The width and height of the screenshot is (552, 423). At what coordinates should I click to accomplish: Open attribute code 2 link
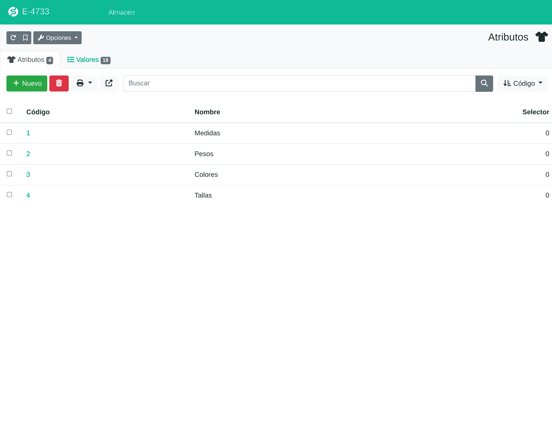[28, 154]
